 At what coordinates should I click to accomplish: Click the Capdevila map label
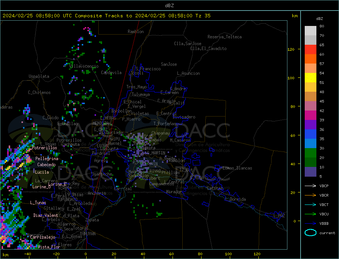pos(111,72)
